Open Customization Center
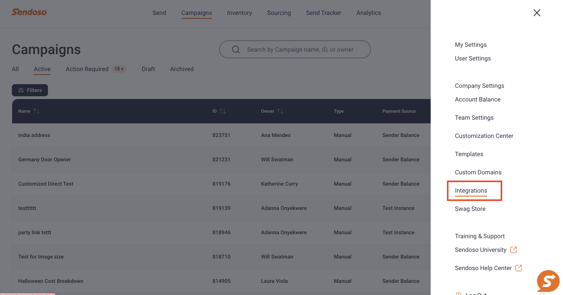The height and width of the screenshot is (295, 563). point(484,136)
